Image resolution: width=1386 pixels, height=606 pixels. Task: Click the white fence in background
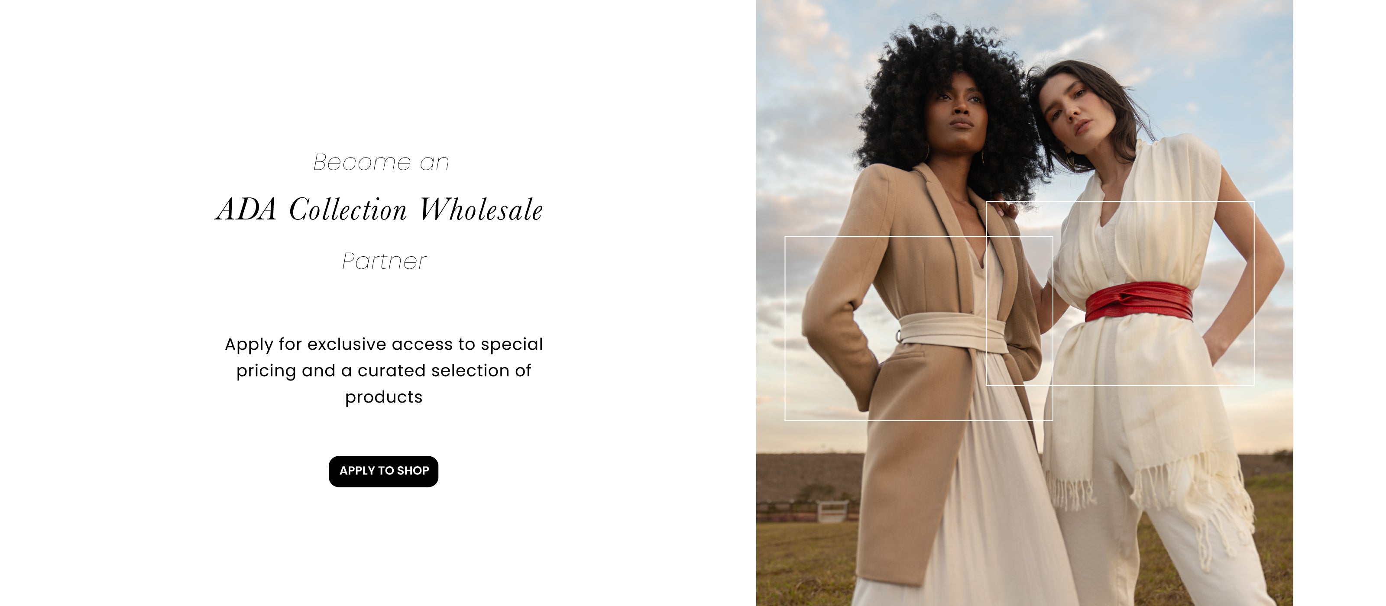point(830,511)
